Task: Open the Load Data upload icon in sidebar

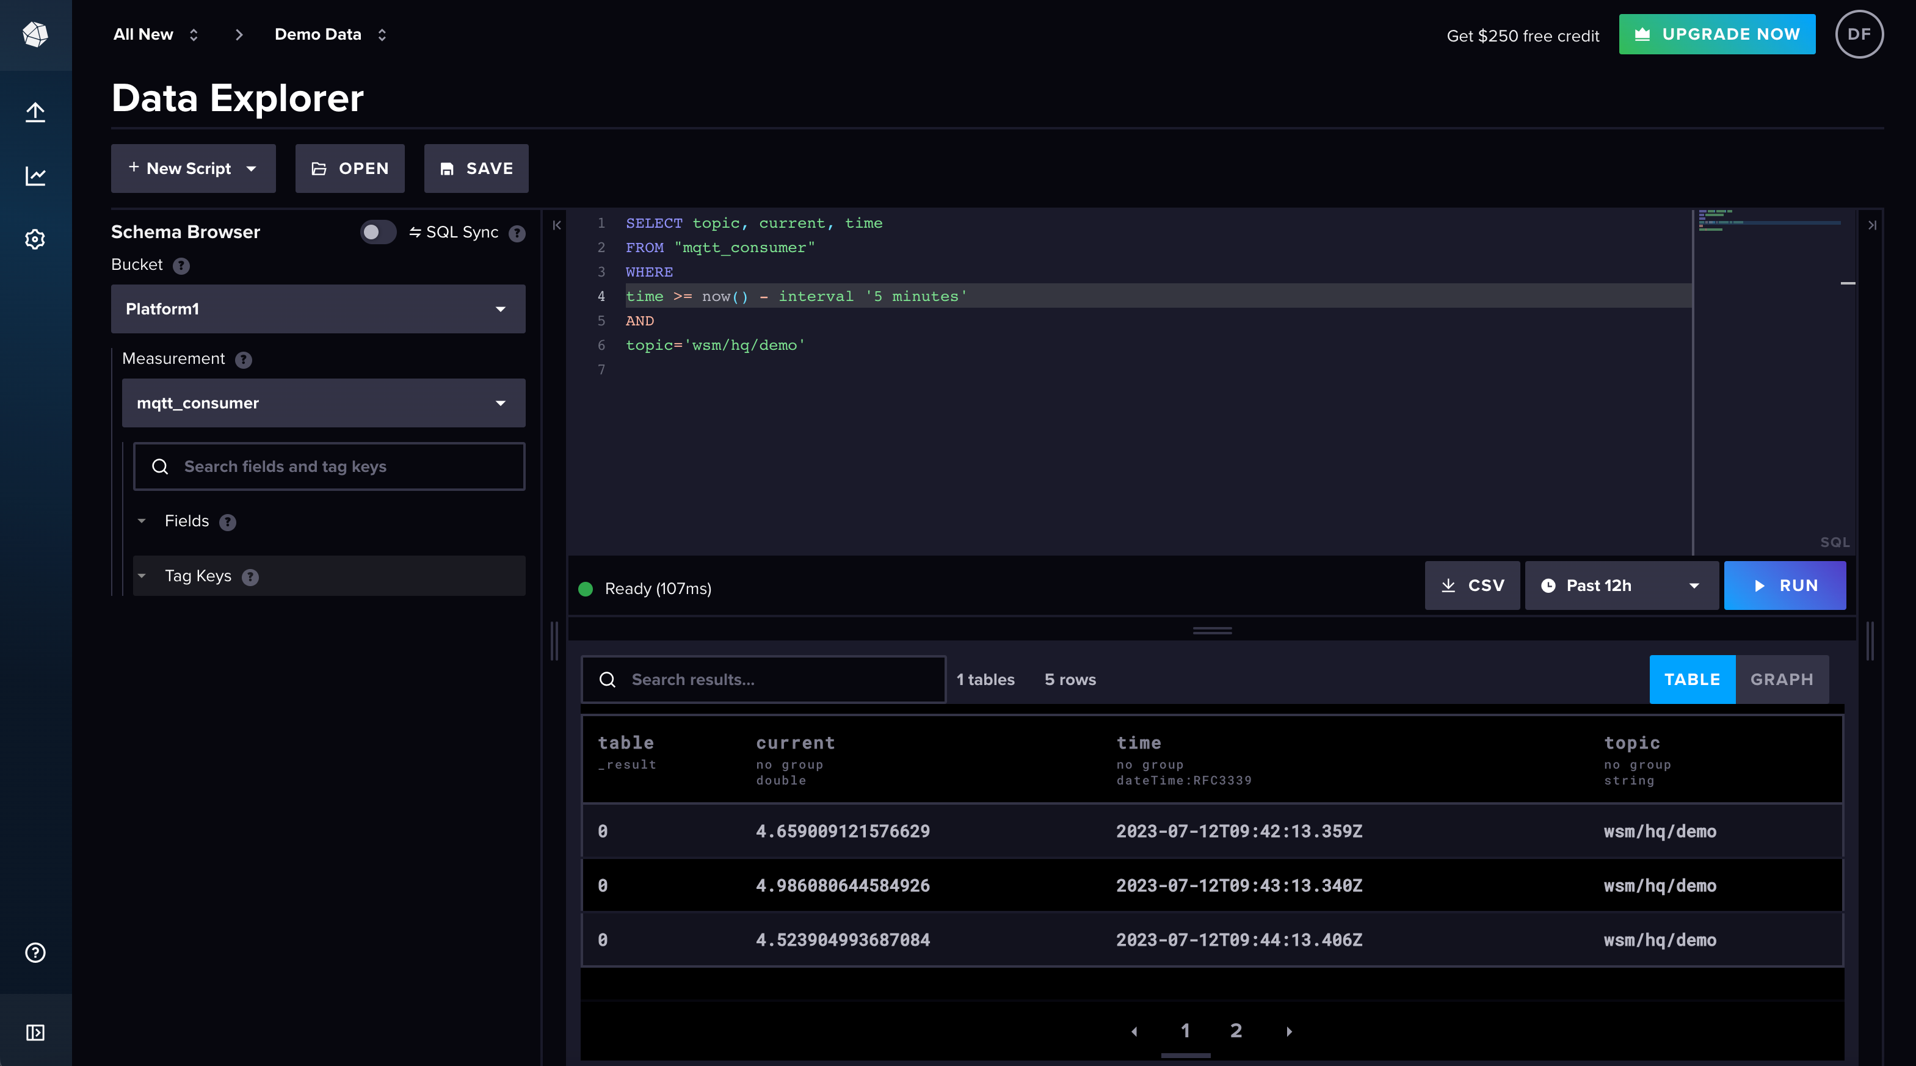Action: click(x=35, y=112)
